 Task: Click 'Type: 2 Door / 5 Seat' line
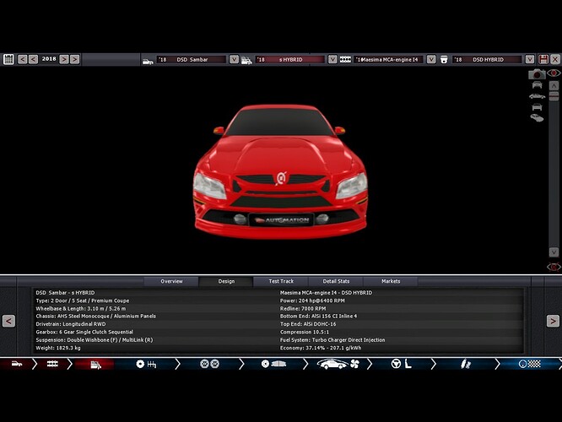(x=83, y=300)
